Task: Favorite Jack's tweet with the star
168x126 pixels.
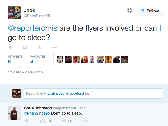Action: [40, 47]
